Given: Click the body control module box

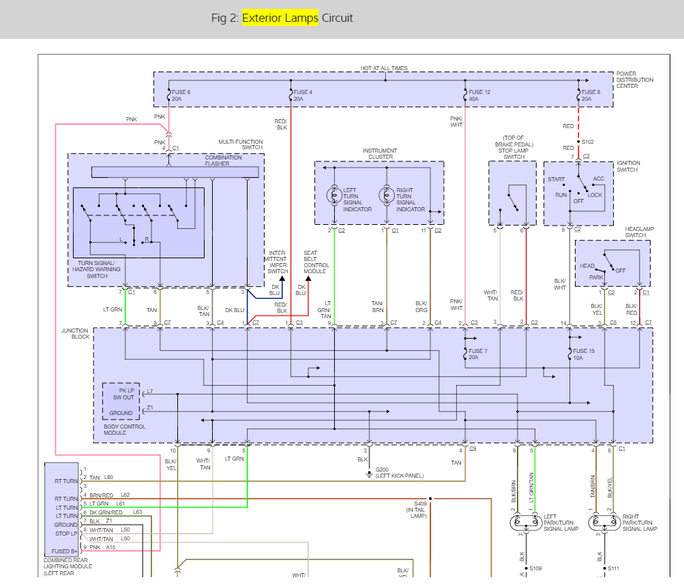Looking at the screenshot, I should click(121, 401).
